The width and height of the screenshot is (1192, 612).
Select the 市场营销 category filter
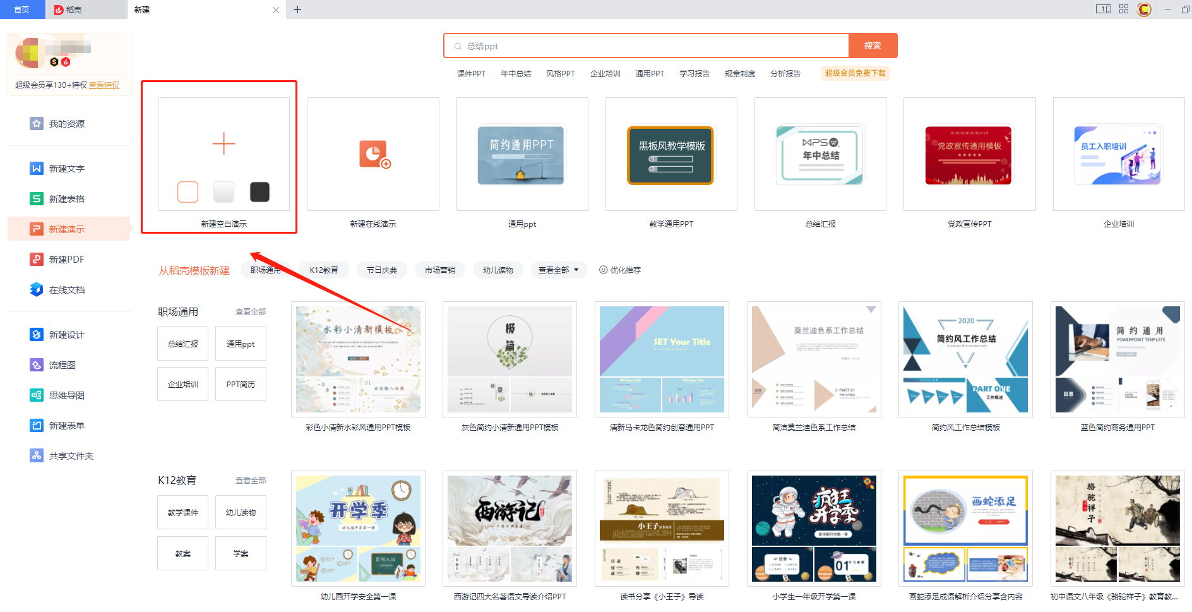tap(440, 270)
